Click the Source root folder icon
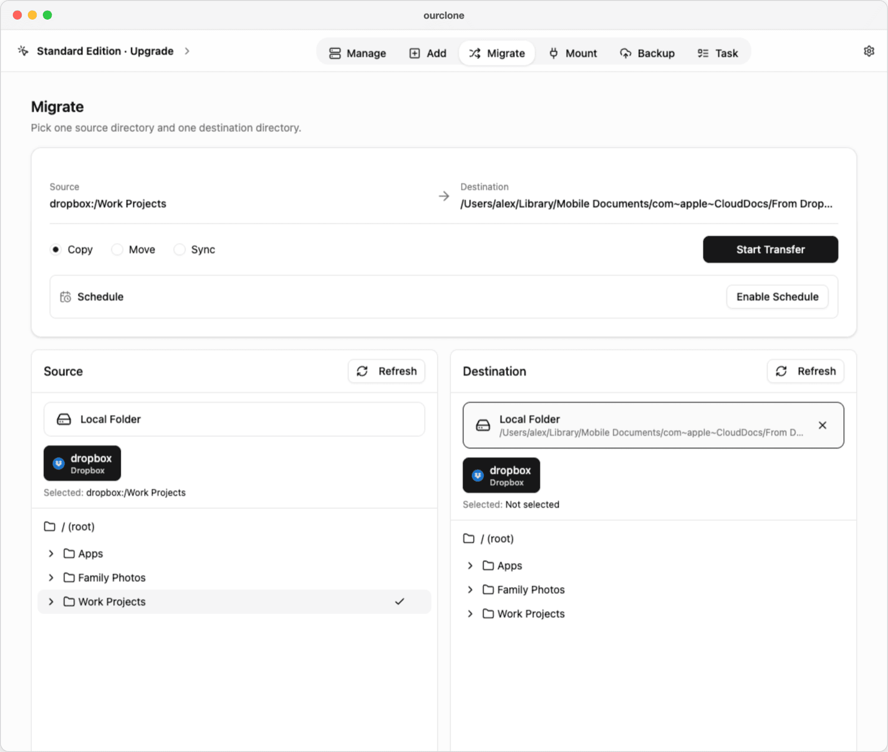Screen dimensions: 888x752 coord(50,526)
